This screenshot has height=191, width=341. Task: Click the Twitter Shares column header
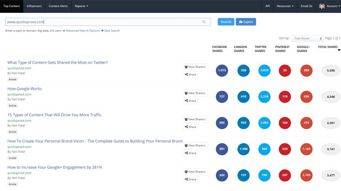[x=260, y=49]
